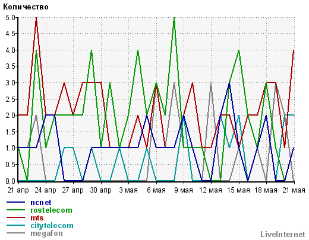Click the LiveInternet label

(x=283, y=234)
